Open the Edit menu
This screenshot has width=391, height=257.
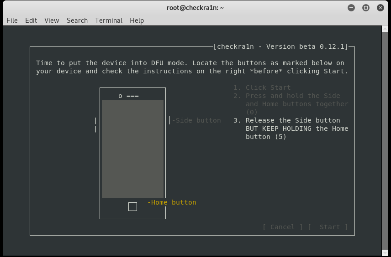pyautogui.click(x=31, y=21)
